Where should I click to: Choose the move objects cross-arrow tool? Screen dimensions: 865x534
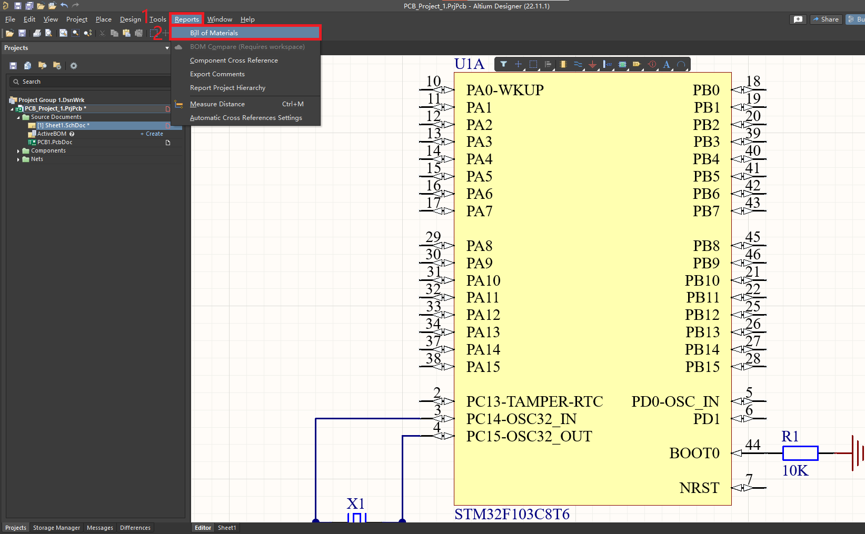pyautogui.click(x=519, y=64)
